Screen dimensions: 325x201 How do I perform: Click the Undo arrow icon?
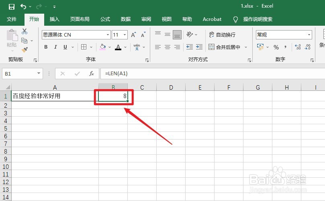click(23, 7)
